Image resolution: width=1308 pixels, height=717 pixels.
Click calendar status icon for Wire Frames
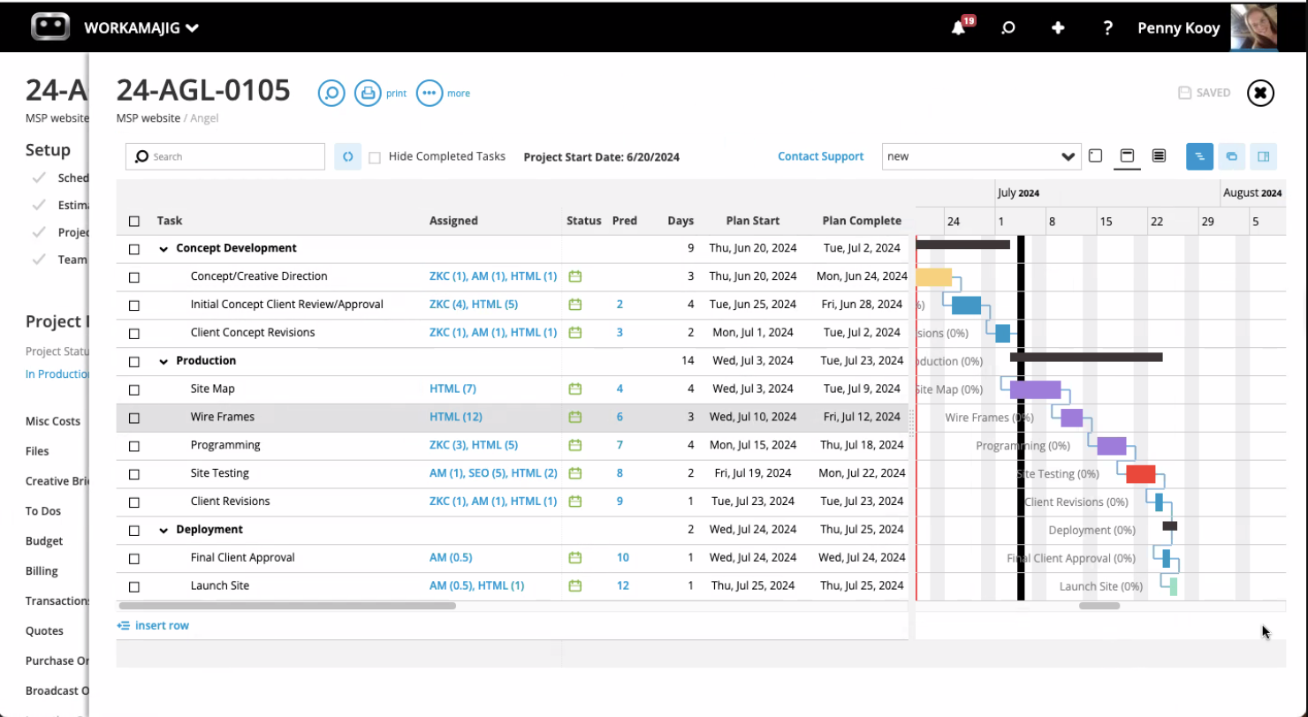(x=574, y=417)
